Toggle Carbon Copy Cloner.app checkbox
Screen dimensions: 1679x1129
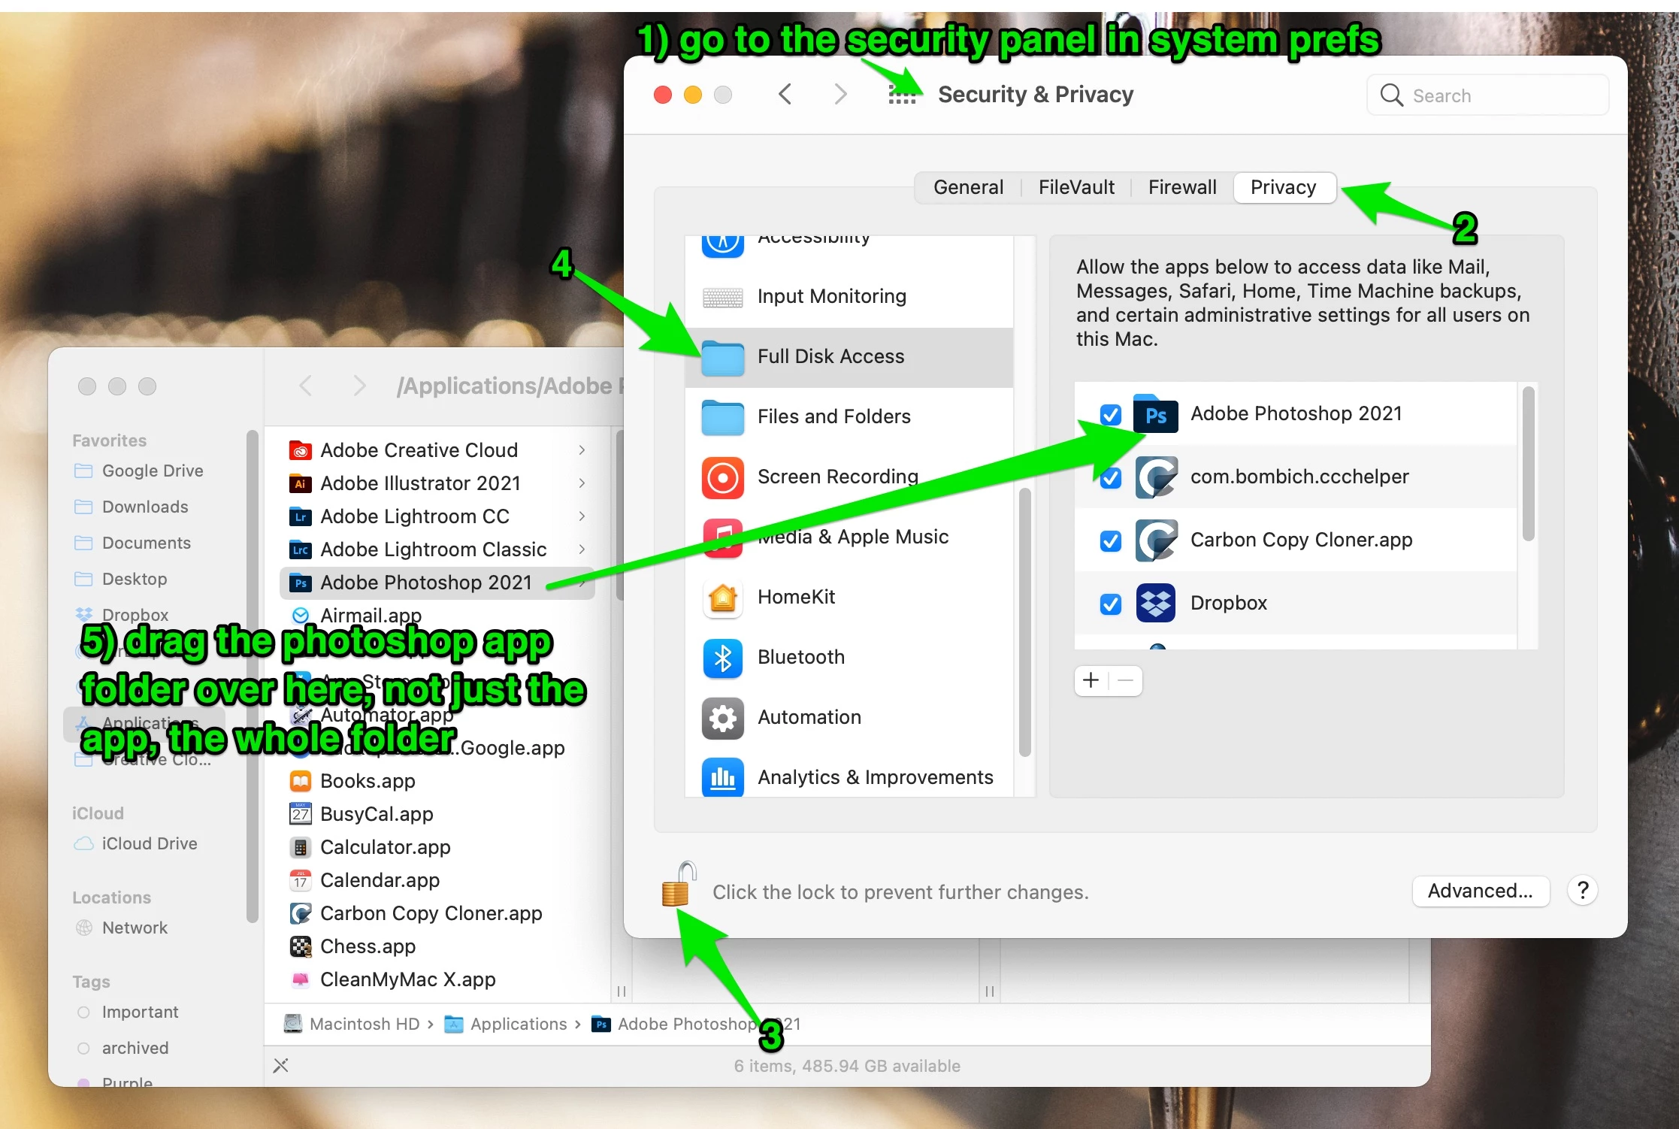point(1110,540)
